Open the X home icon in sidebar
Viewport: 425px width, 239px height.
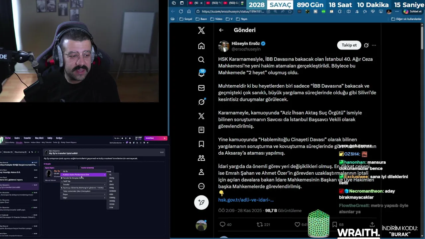[x=201, y=46]
